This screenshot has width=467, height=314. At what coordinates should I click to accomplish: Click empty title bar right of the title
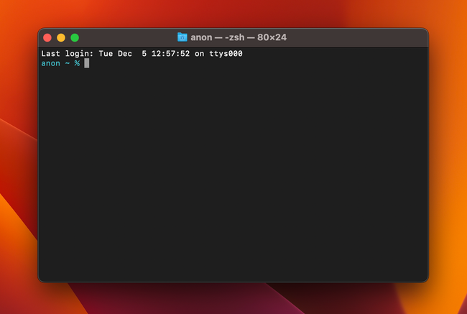(359, 37)
